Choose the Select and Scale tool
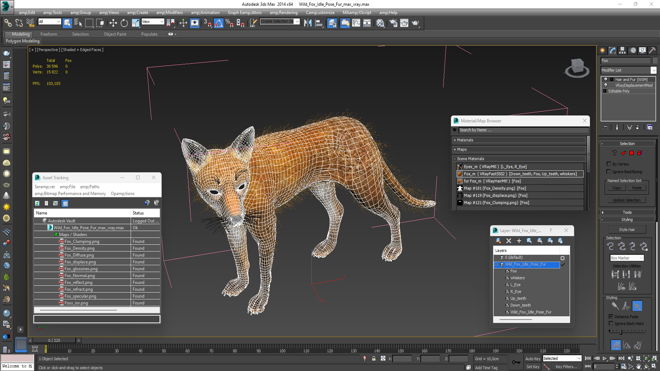This screenshot has height=371, width=660. point(135,23)
